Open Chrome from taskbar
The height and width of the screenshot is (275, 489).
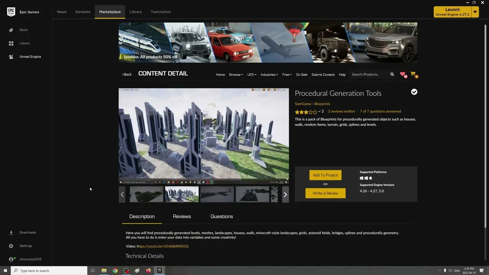(115, 270)
